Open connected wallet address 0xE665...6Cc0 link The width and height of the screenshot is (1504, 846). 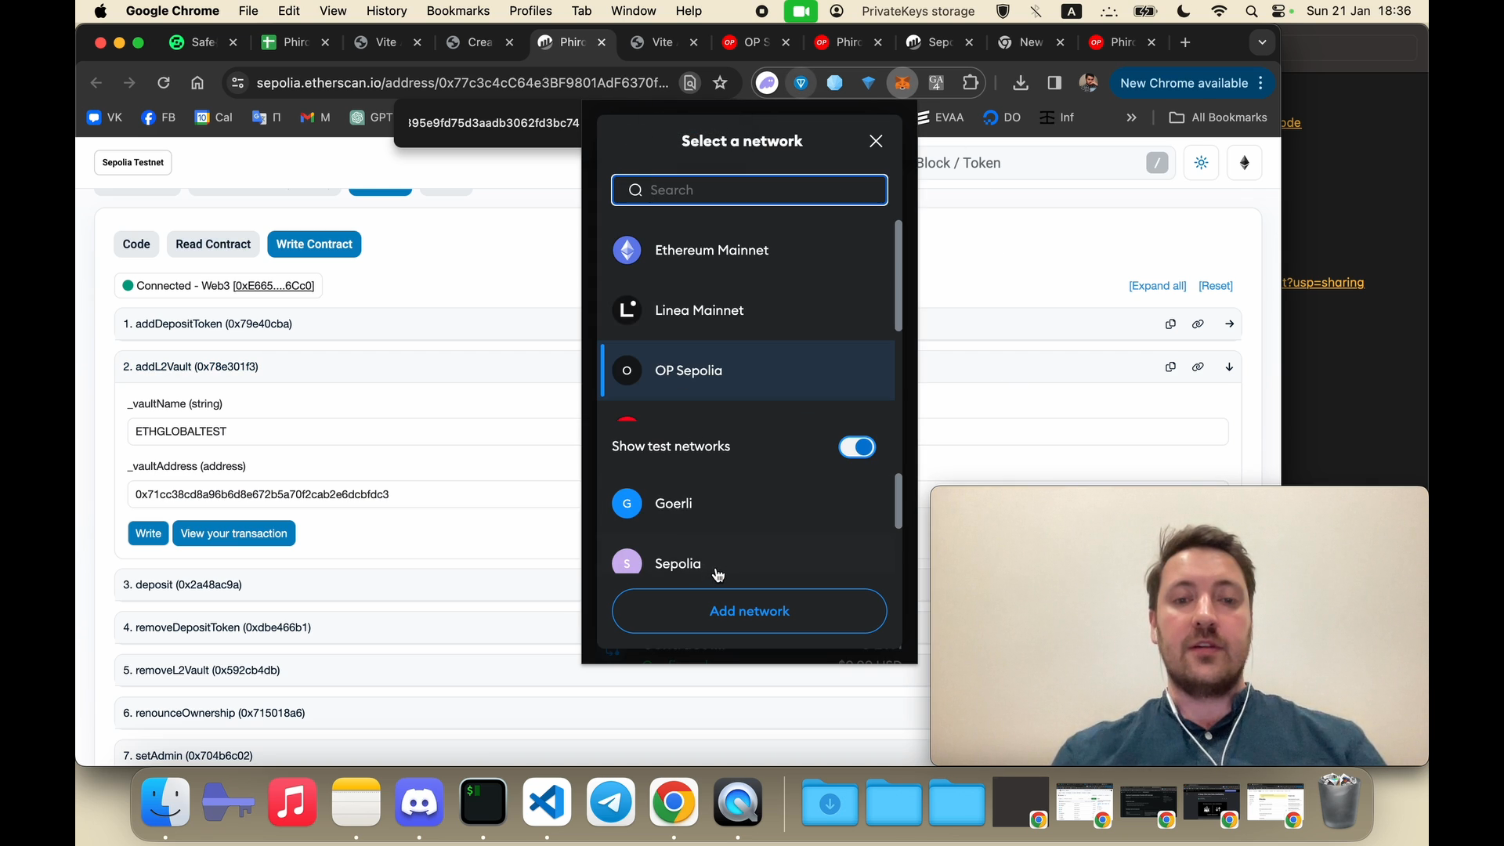pos(273,286)
